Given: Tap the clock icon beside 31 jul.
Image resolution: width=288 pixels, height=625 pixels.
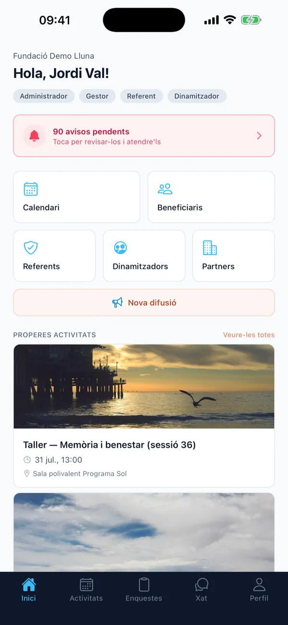Looking at the screenshot, I should coord(27,460).
